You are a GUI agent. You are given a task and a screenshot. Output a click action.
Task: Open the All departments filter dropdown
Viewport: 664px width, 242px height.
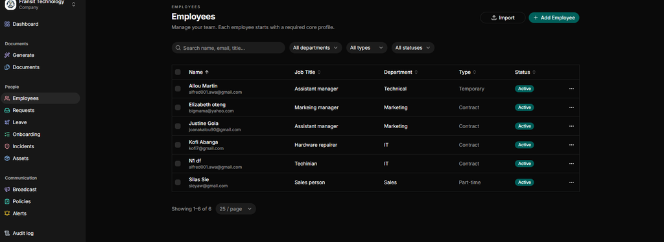coord(316,48)
